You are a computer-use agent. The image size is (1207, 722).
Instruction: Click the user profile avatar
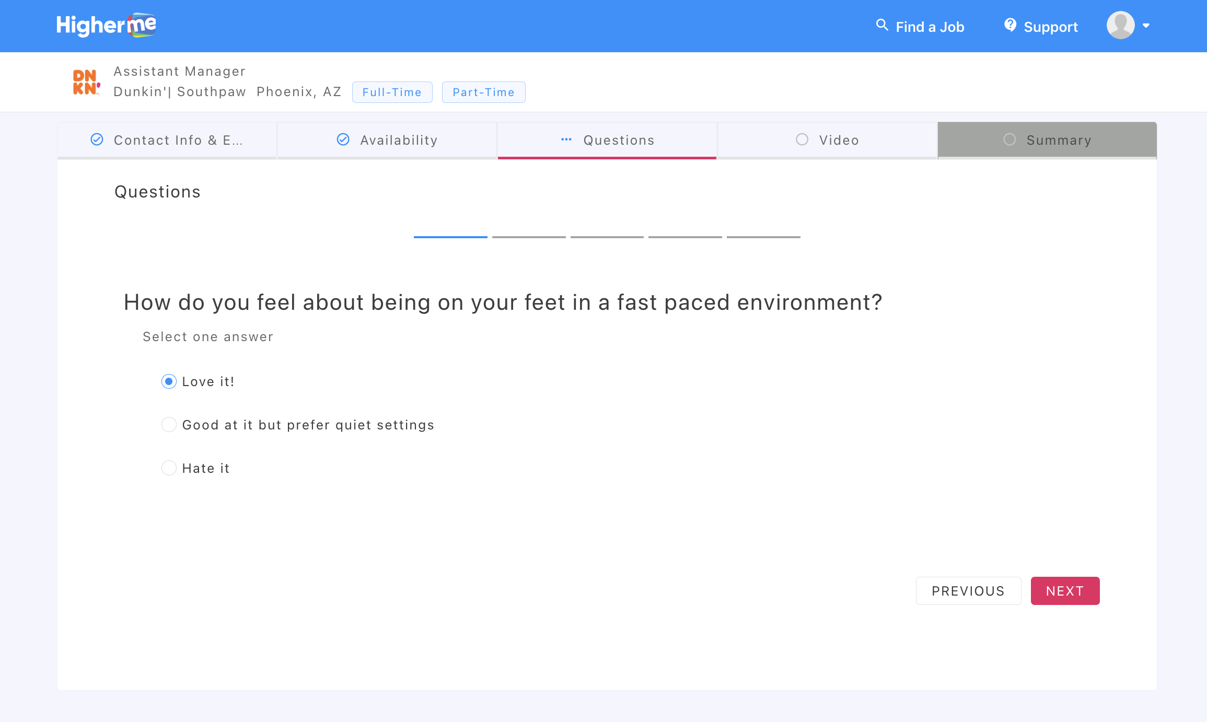[x=1120, y=25]
